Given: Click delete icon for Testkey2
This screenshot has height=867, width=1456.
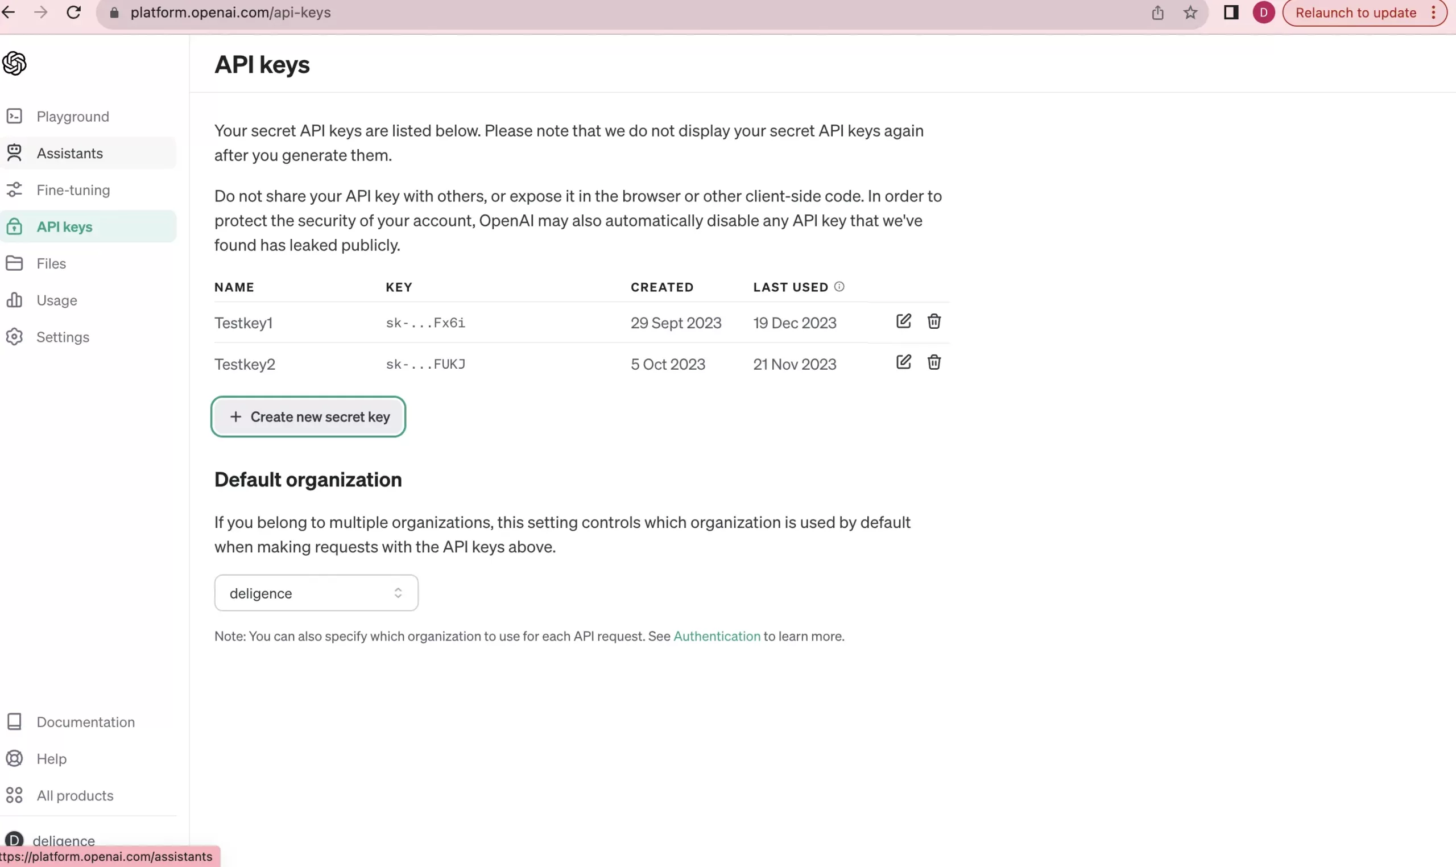Looking at the screenshot, I should point(933,364).
